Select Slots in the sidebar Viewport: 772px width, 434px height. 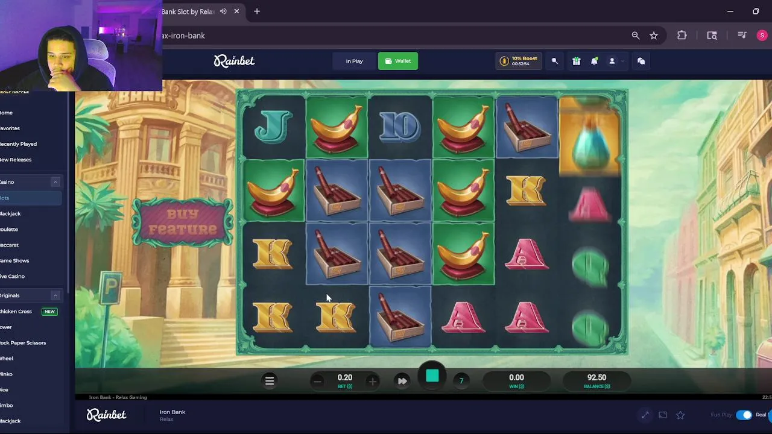[x=30, y=198]
